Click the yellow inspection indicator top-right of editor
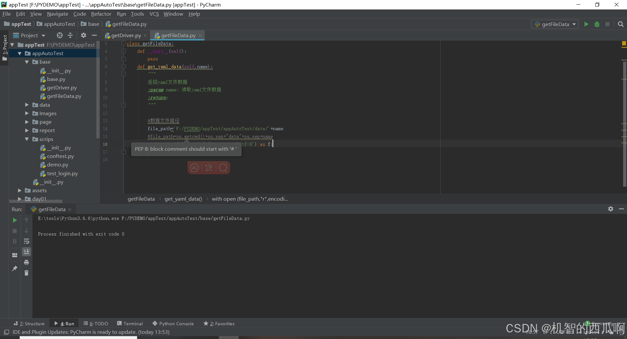Viewport: 627px width, 339px height. coord(624,43)
